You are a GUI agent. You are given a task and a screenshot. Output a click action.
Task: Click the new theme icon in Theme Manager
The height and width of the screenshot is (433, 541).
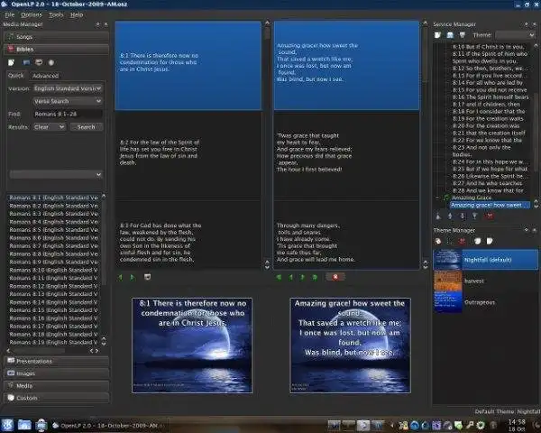click(x=439, y=240)
